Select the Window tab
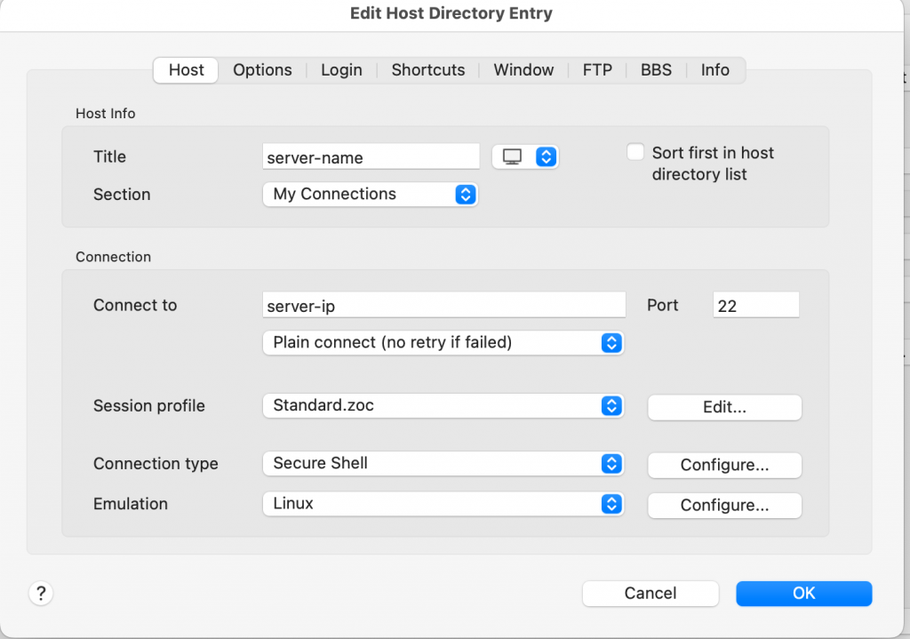910x639 pixels. [x=523, y=70]
